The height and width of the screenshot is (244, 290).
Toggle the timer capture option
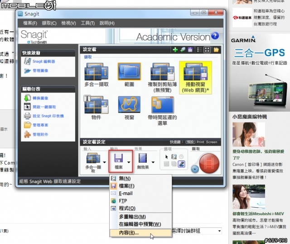pyautogui.click(x=181, y=157)
